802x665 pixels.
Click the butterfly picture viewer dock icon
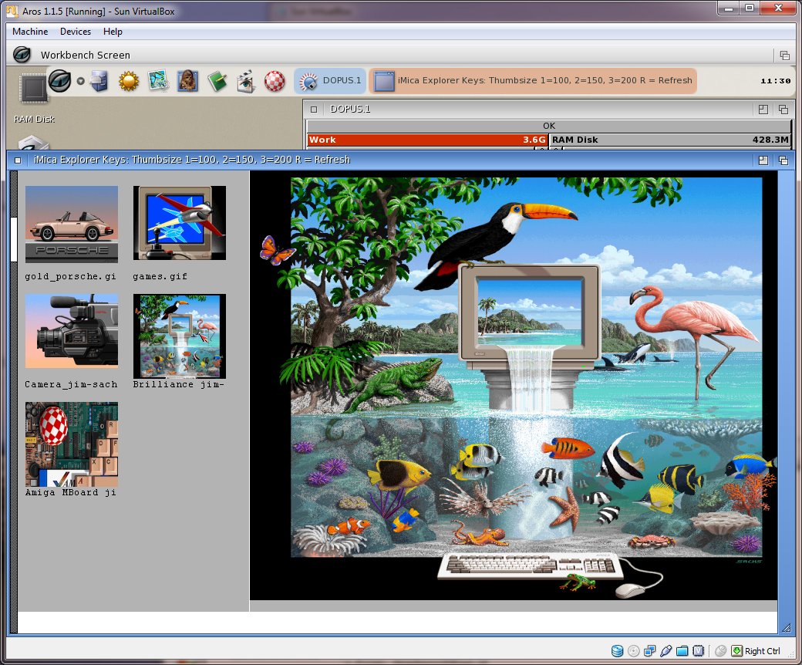coord(158,81)
